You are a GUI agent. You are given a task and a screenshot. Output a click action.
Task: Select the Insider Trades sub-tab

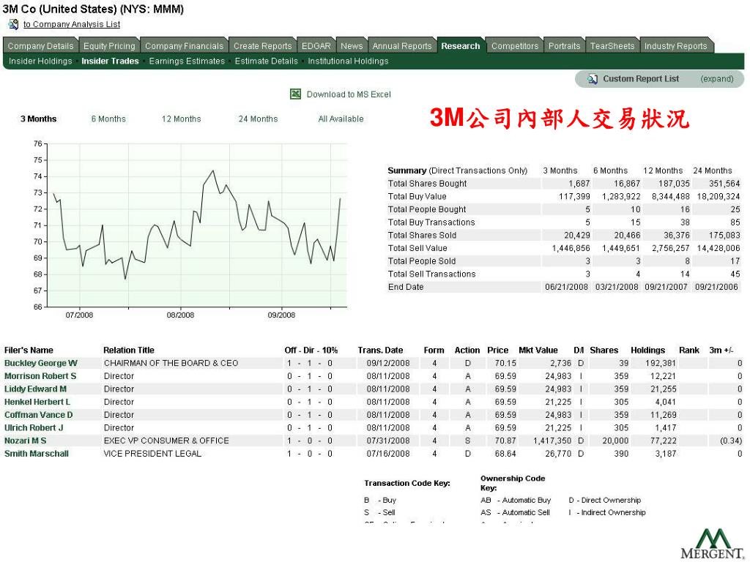(110, 61)
